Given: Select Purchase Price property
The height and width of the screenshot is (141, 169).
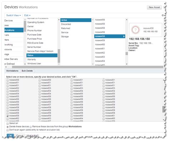Looking at the screenshot, I should [x=35, y=39].
